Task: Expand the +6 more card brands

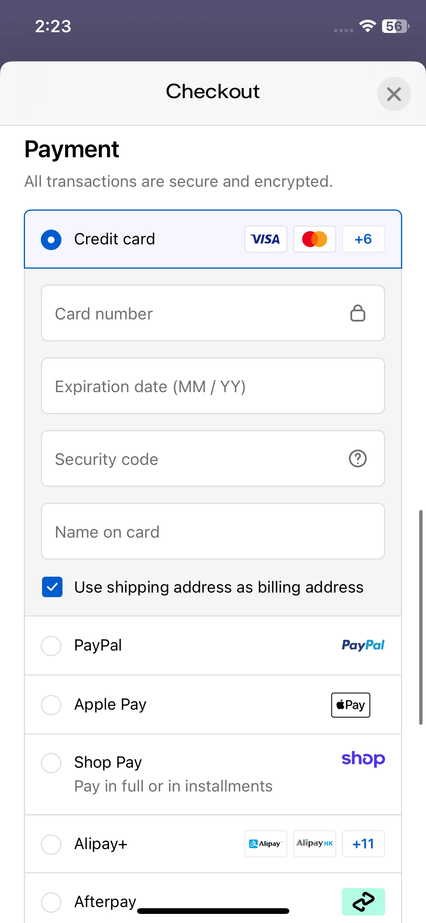Action: 363,239
